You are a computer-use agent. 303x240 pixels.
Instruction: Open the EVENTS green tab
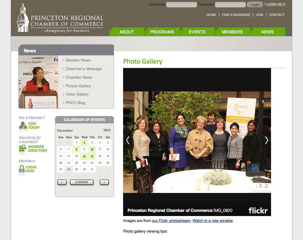[x=197, y=32]
